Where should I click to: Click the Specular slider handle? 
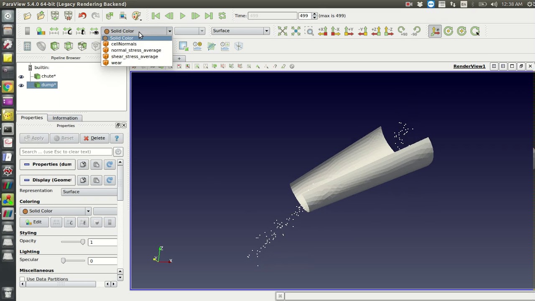coord(63,261)
